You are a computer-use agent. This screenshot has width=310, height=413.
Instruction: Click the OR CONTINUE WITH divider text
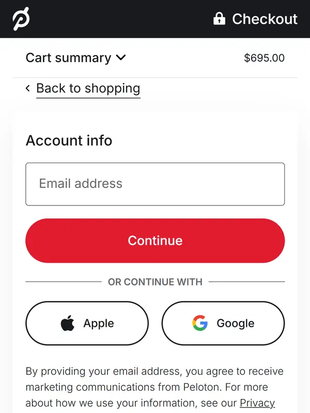155,282
